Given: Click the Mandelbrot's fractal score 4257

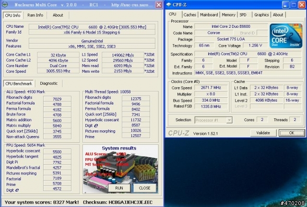Looking at the screenshot, I should pyautogui.click(x=57, y=168).
